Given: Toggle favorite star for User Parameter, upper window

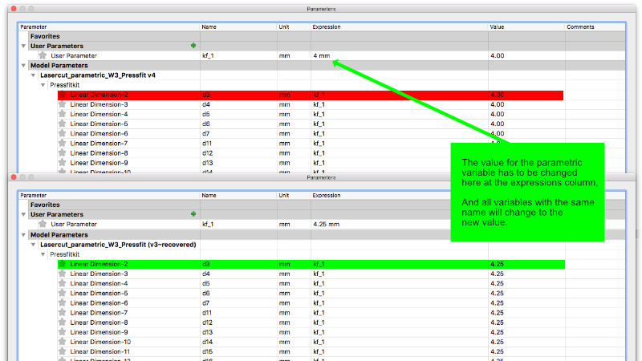Looking at the screenshot, I should pyautogui.click(x=43, y=55).
